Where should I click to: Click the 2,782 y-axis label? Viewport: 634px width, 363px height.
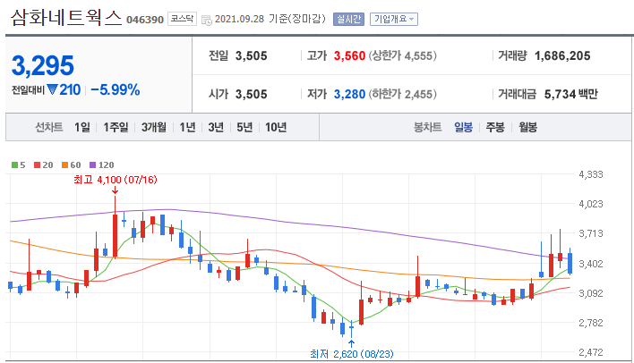tap(591, 323)
